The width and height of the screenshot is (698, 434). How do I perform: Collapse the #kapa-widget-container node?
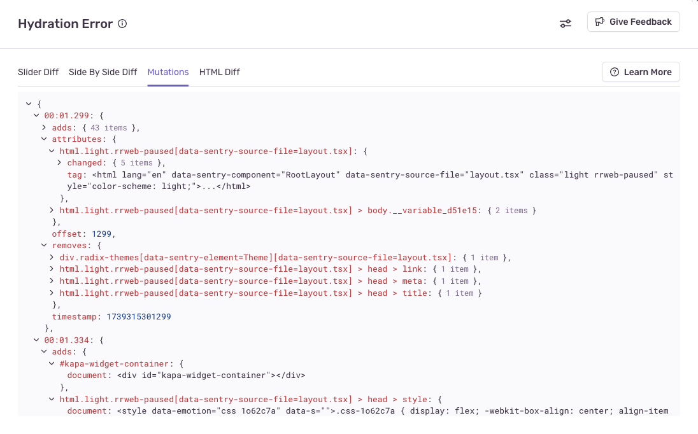tap(52, 364)
